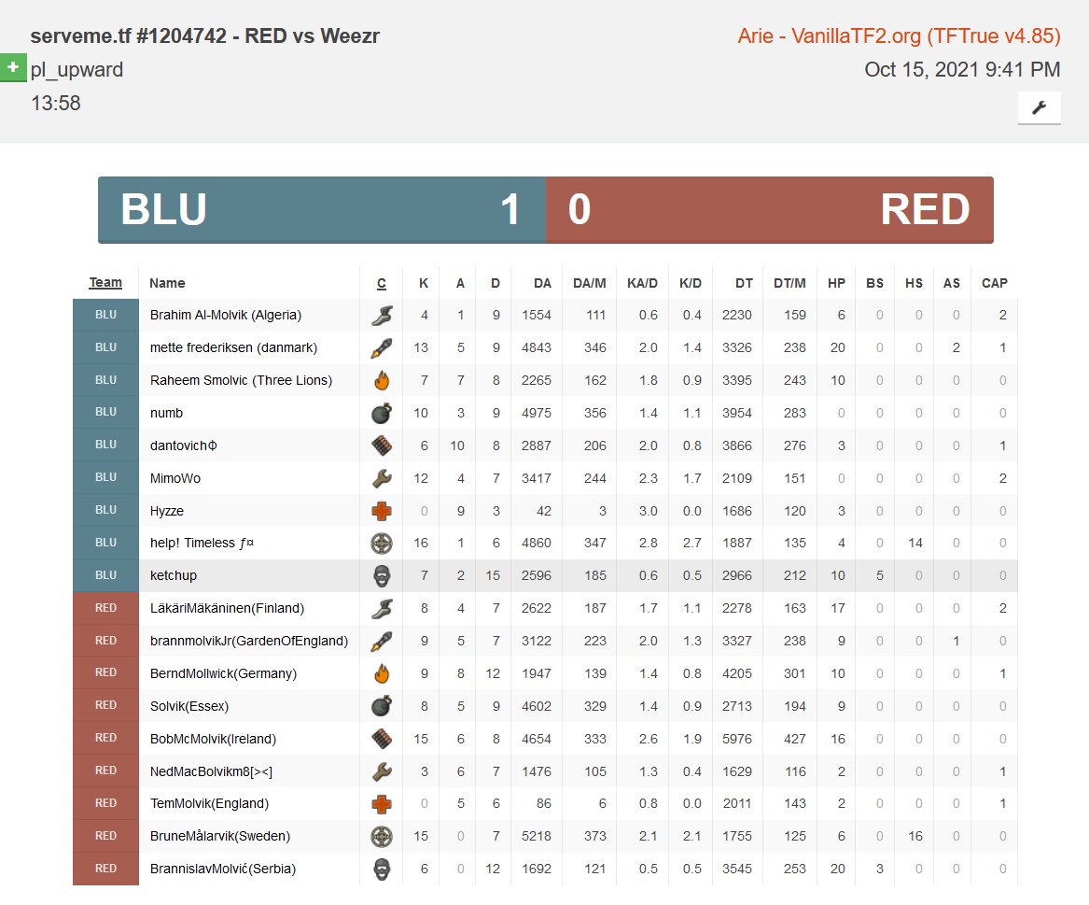Open player LäkäriMäkäninen(Finland) name link
Viewport: 1089px width, 905px height.
click(227, 608)
